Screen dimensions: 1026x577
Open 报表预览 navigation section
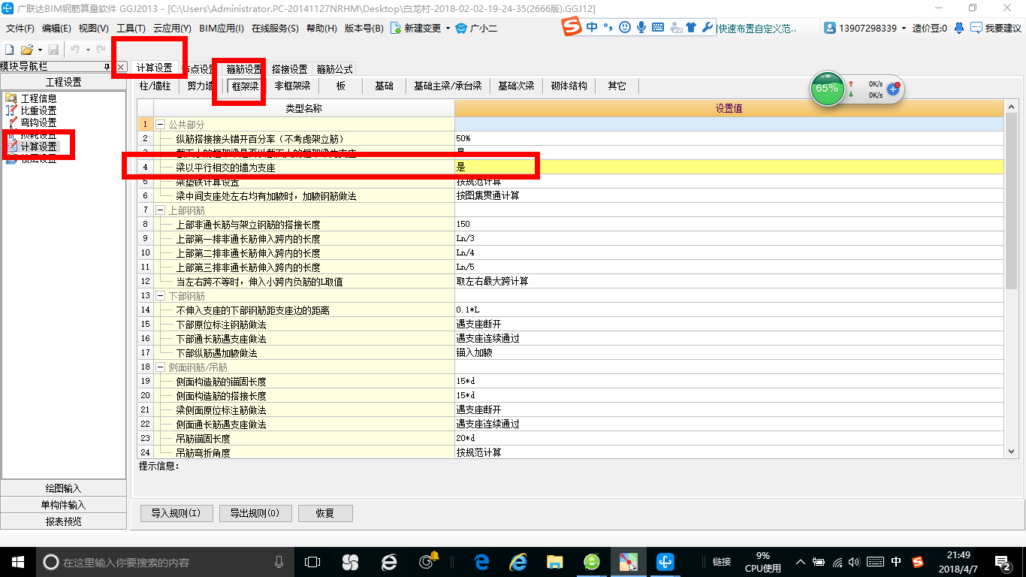(x=63, y=521)
